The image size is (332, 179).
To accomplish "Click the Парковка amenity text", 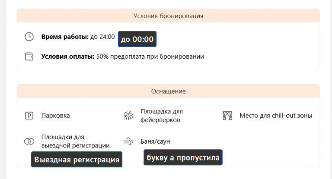I will coord(55,116).
